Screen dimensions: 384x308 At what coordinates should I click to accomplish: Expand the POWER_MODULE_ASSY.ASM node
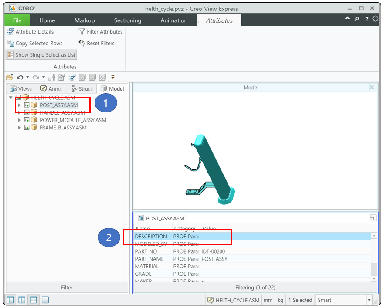(x=19, y=120)
